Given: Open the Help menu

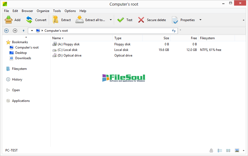Looking at the screenshot, I should click(x=83, y=11).
